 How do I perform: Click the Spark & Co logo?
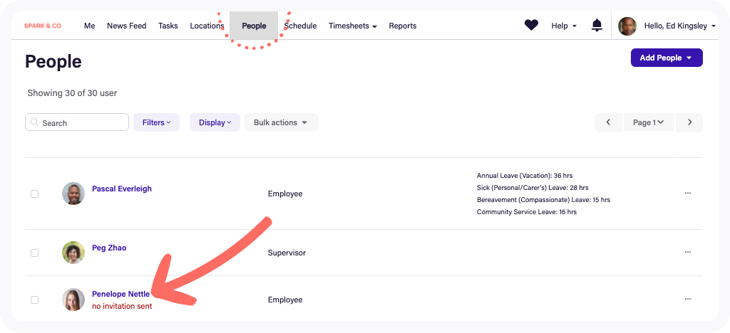pyautogui.click(x=43, y=26)
